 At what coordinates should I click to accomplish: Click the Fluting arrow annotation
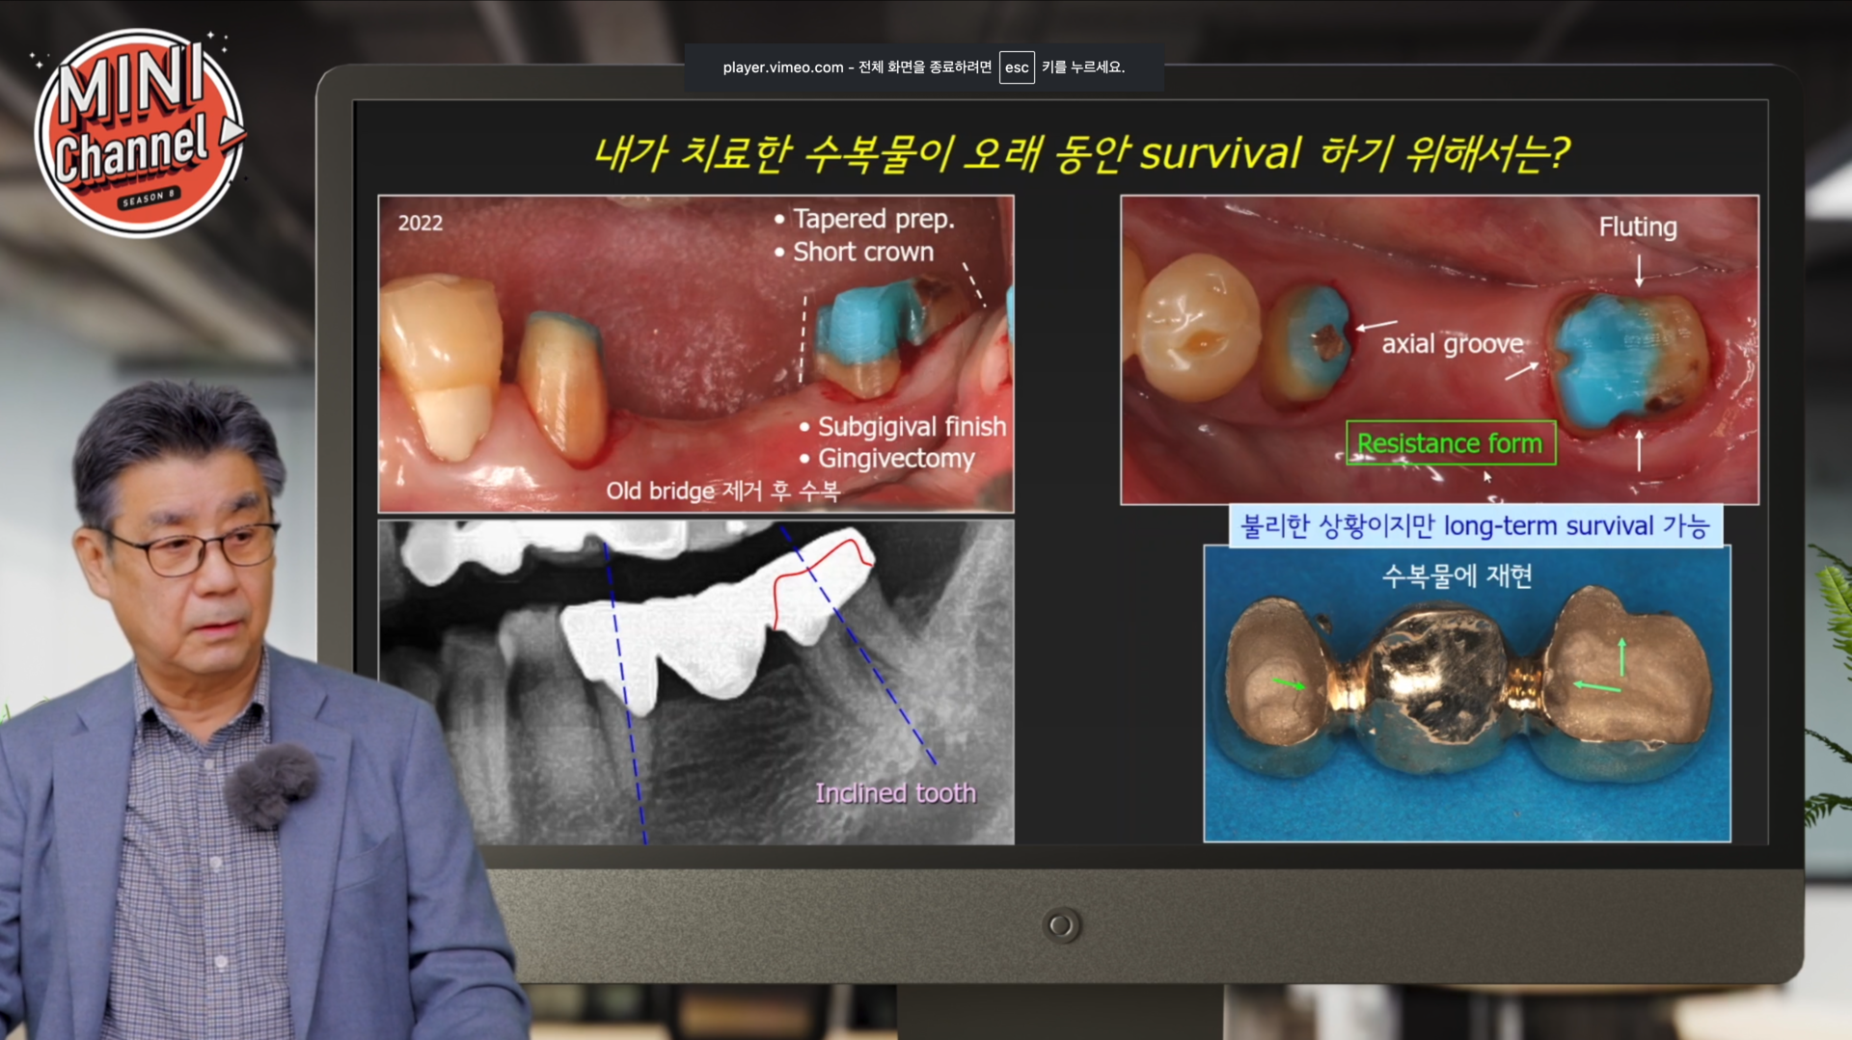point(1639,272)
